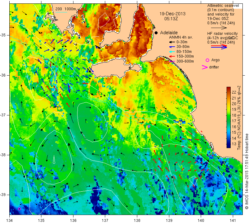249x224 pixels.
Task: Click the blue 30-80m legend arrow
Action: (172, 47)
